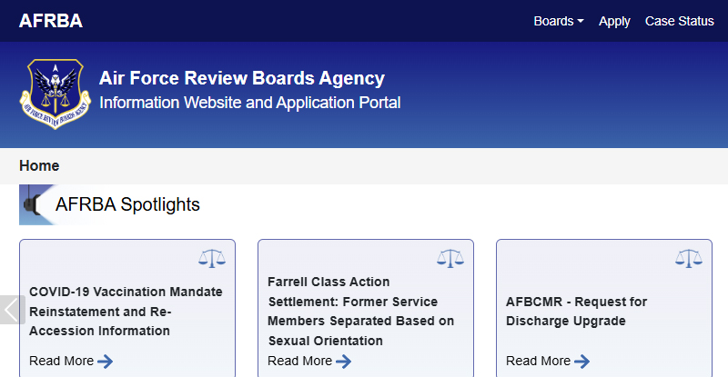The height and width of the screenshot is (377, 728).
Task: Go to Case Status in navbar
Action: point(679,21)
